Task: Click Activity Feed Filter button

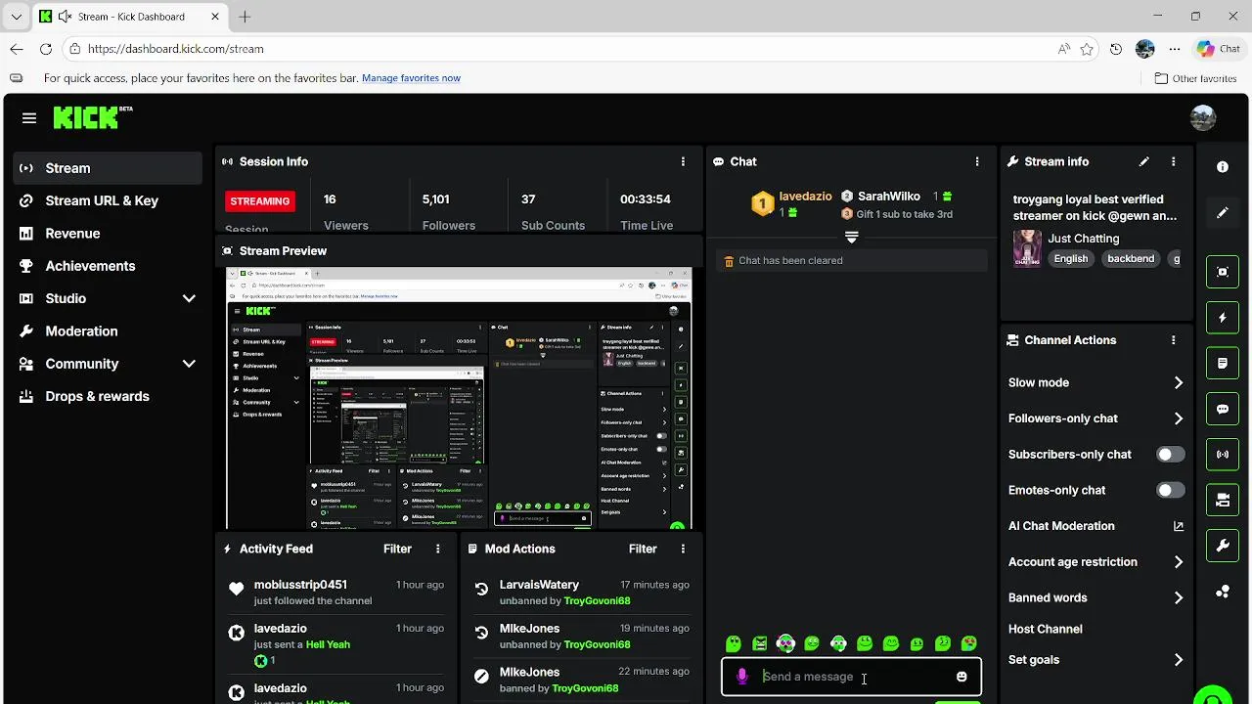Action: (397, 549)
